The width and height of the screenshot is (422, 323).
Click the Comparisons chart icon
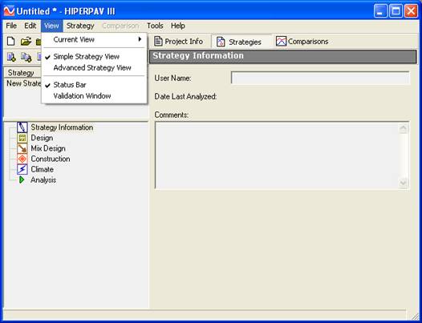coord(281,42)
